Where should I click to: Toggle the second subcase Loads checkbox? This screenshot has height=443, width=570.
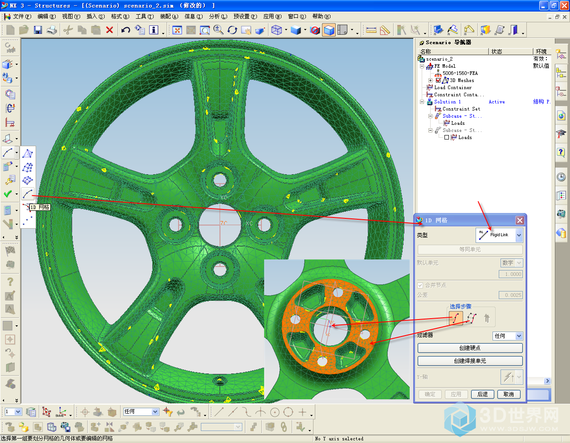(447, 137)
